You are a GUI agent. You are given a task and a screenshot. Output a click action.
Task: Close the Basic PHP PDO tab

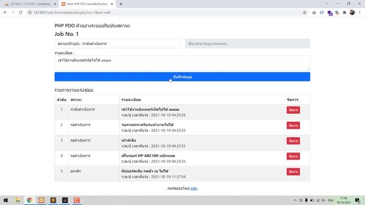tap(112, 4)
